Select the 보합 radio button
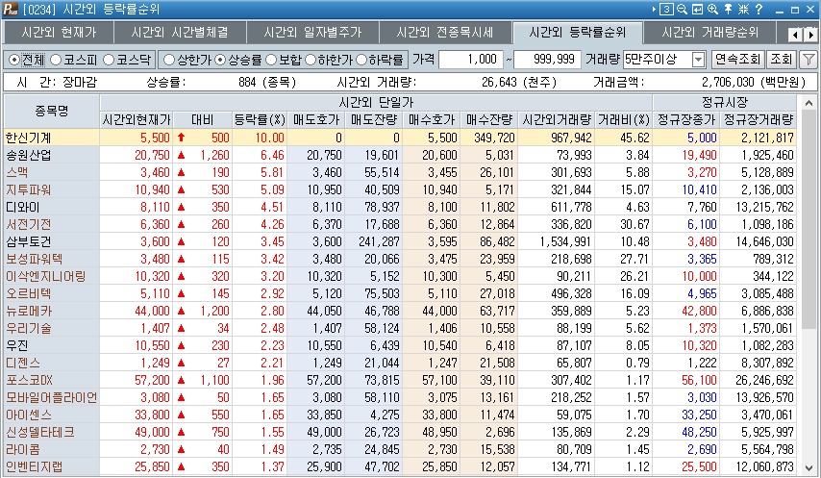Viewport: 821px width, 478px height. tap(270, 60)
